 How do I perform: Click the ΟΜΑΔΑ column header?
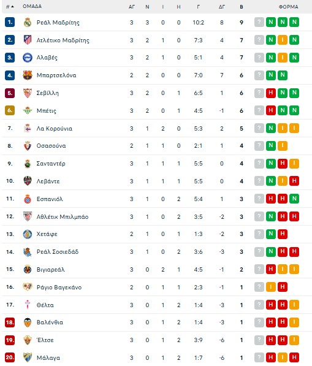32,6
